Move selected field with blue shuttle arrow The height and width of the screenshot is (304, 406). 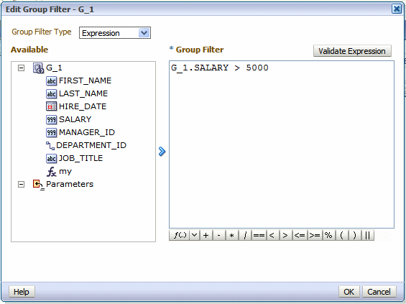tap(162, 152)
